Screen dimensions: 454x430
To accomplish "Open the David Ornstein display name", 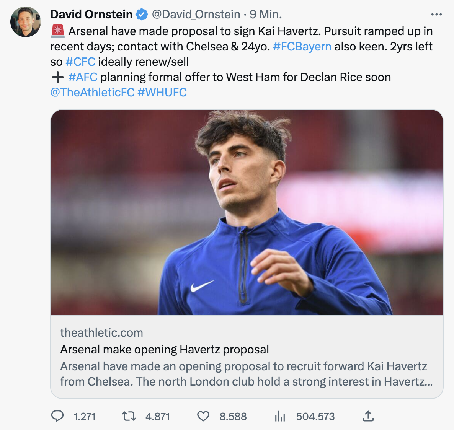I will pyautogui.click(x=91, y=15).
